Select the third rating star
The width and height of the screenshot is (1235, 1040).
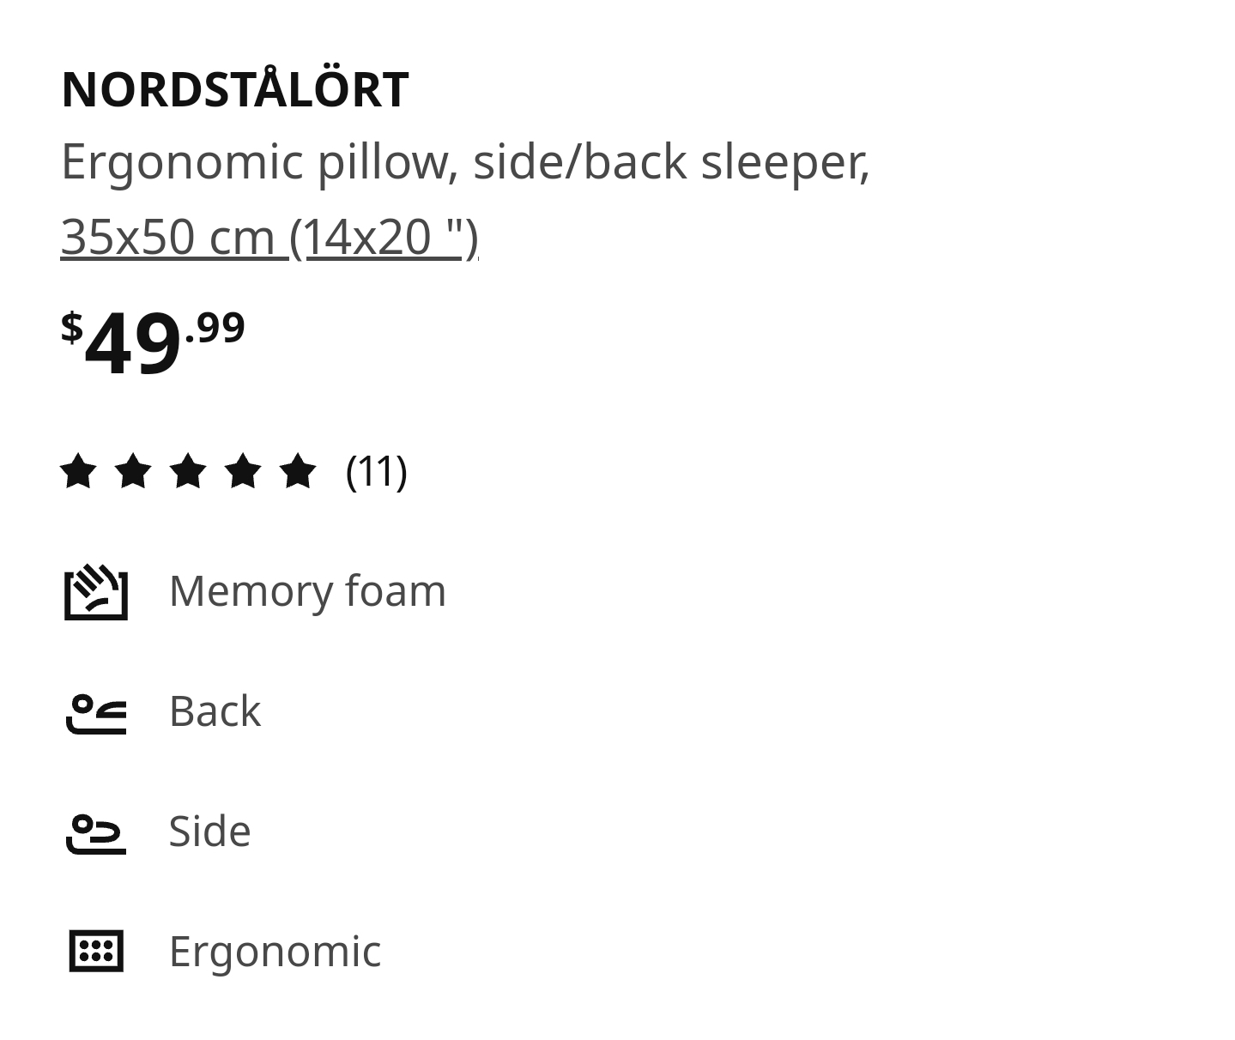(x=188, y=471)
